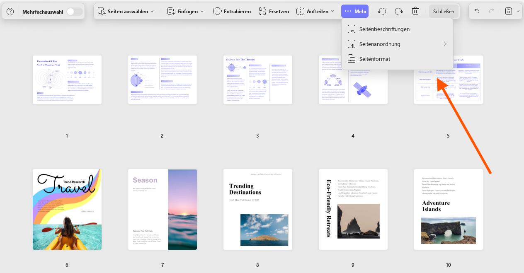Screen dimensions: 524x273
Task: Select Seitenformat menu entry
Action: [x=397, y=59]
